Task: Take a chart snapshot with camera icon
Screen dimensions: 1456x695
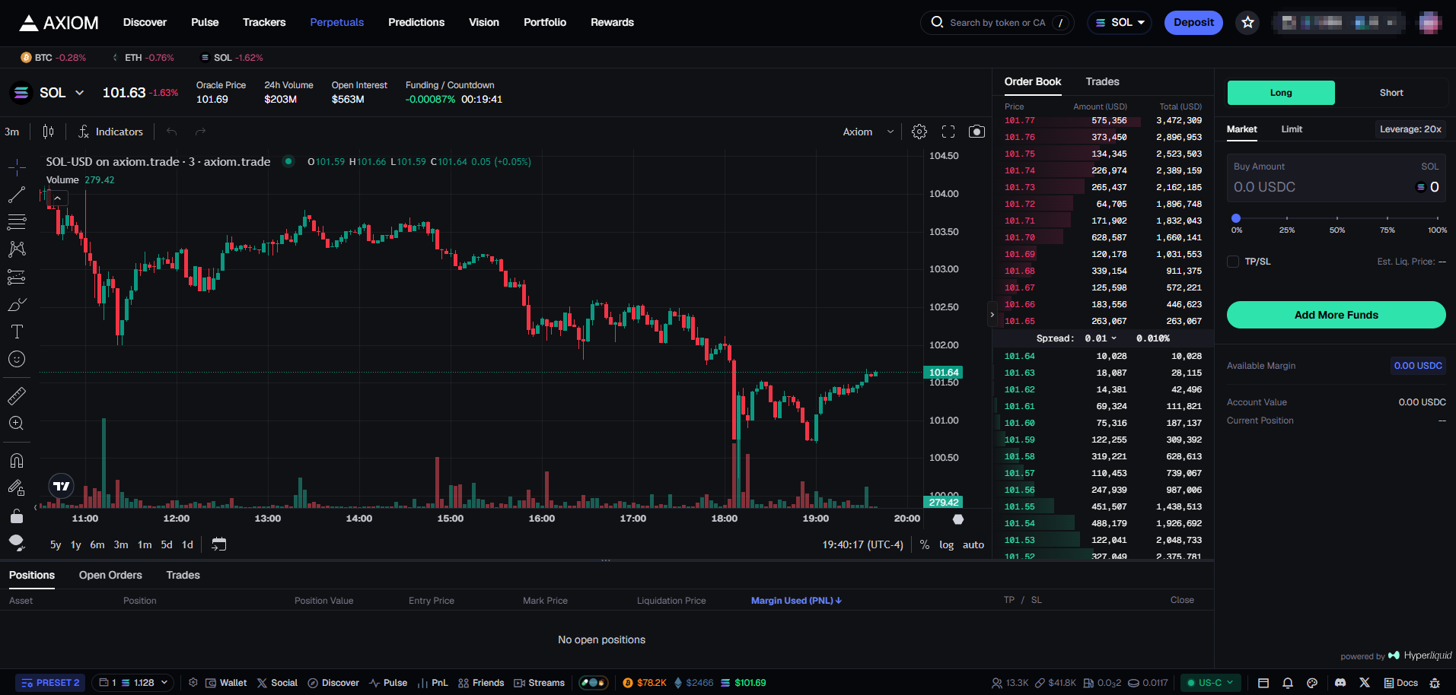Action: tap(977, 132)
